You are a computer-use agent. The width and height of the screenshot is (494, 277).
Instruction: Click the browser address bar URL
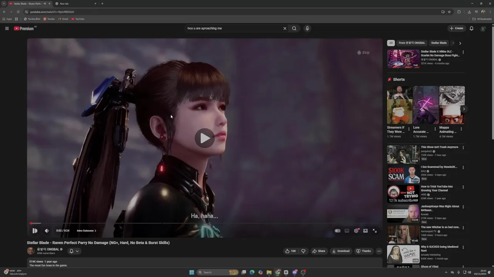[x=52, y=12]
